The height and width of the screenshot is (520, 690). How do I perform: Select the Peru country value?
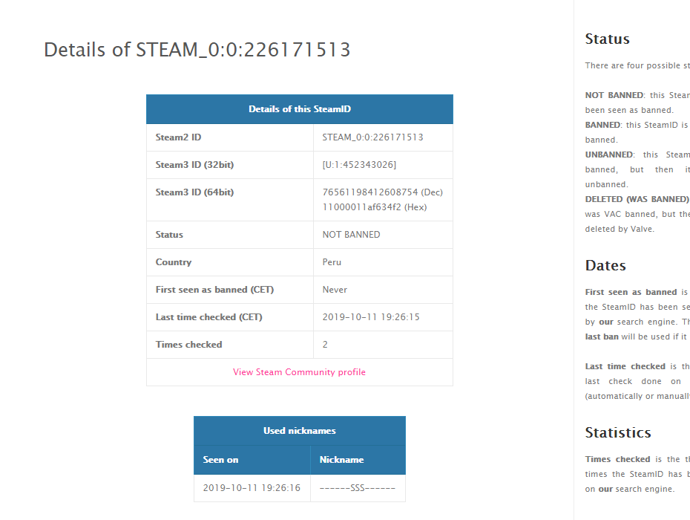tap(332, 262)
